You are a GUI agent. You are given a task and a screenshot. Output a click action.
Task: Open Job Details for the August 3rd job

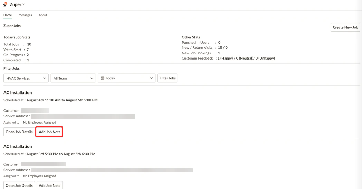coord(19,185)
